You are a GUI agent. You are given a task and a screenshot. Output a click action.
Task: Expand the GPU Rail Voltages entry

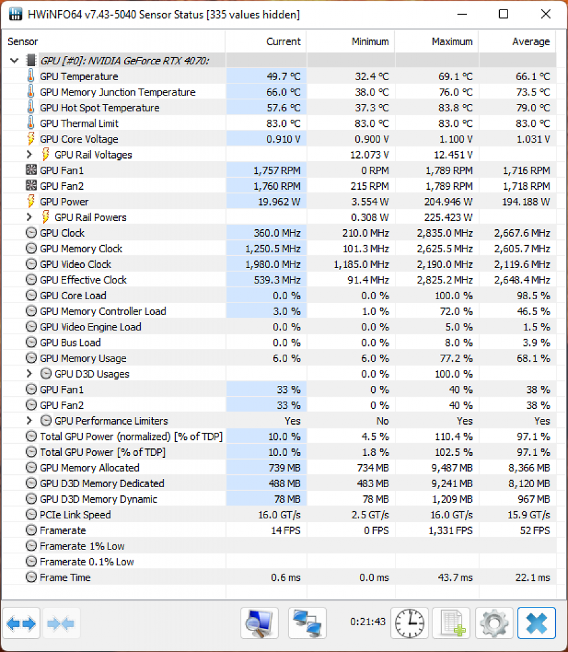(x=29, y=154)
